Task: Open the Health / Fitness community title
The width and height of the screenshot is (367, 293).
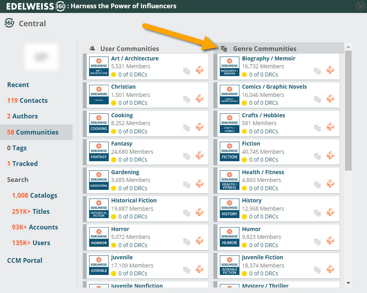Action: click(x=263, y=172)
